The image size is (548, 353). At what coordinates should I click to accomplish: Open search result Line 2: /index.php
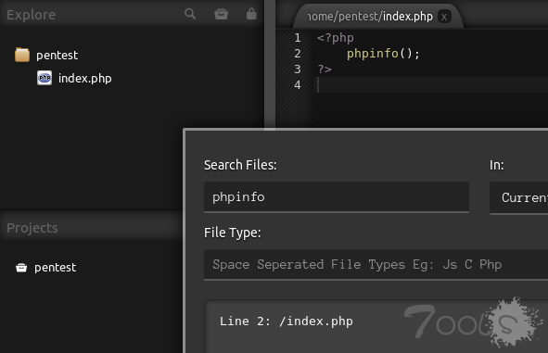point(287,321)
